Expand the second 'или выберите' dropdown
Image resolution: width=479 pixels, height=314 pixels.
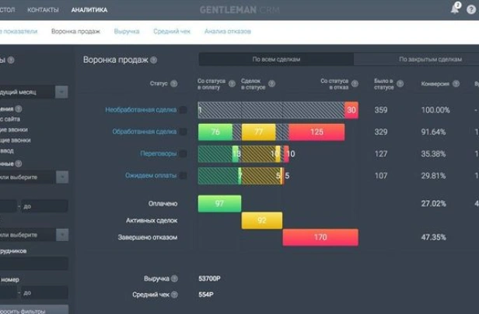pyautogui.click(x=61, y=233)
